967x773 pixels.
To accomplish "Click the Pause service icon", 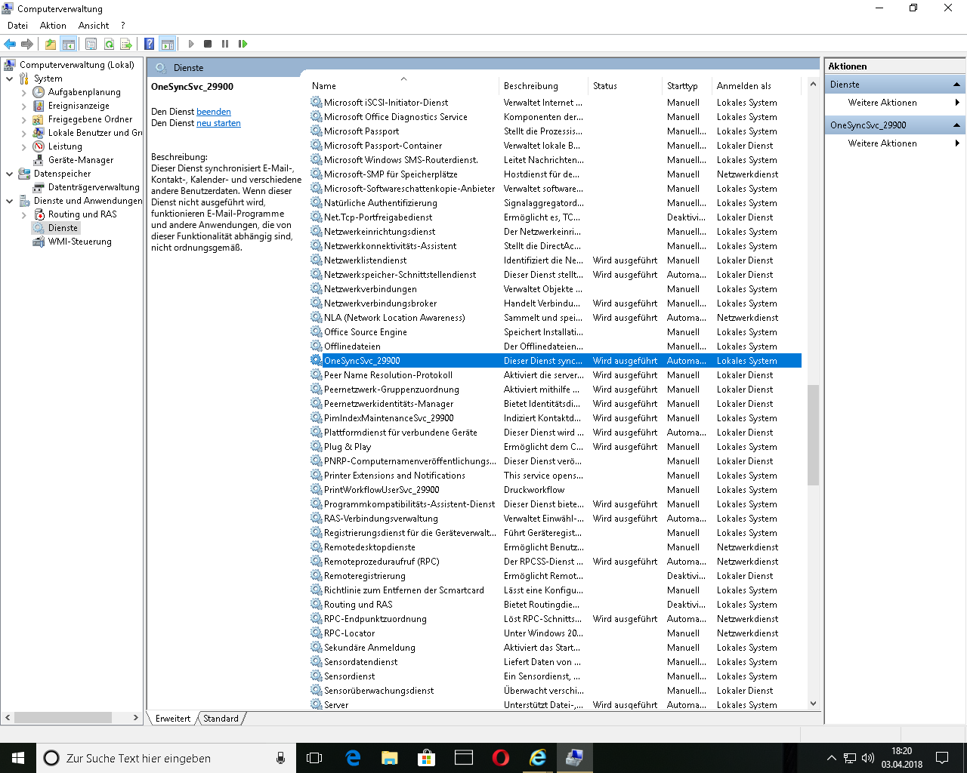I will tap(225, 44).
